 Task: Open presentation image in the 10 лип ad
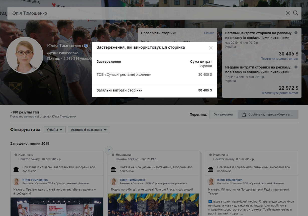click(57, 206)
